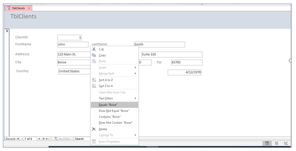This screenshot has width=296, height=151.
Task: Select Sort Z to A
Action: pos(115,86)
